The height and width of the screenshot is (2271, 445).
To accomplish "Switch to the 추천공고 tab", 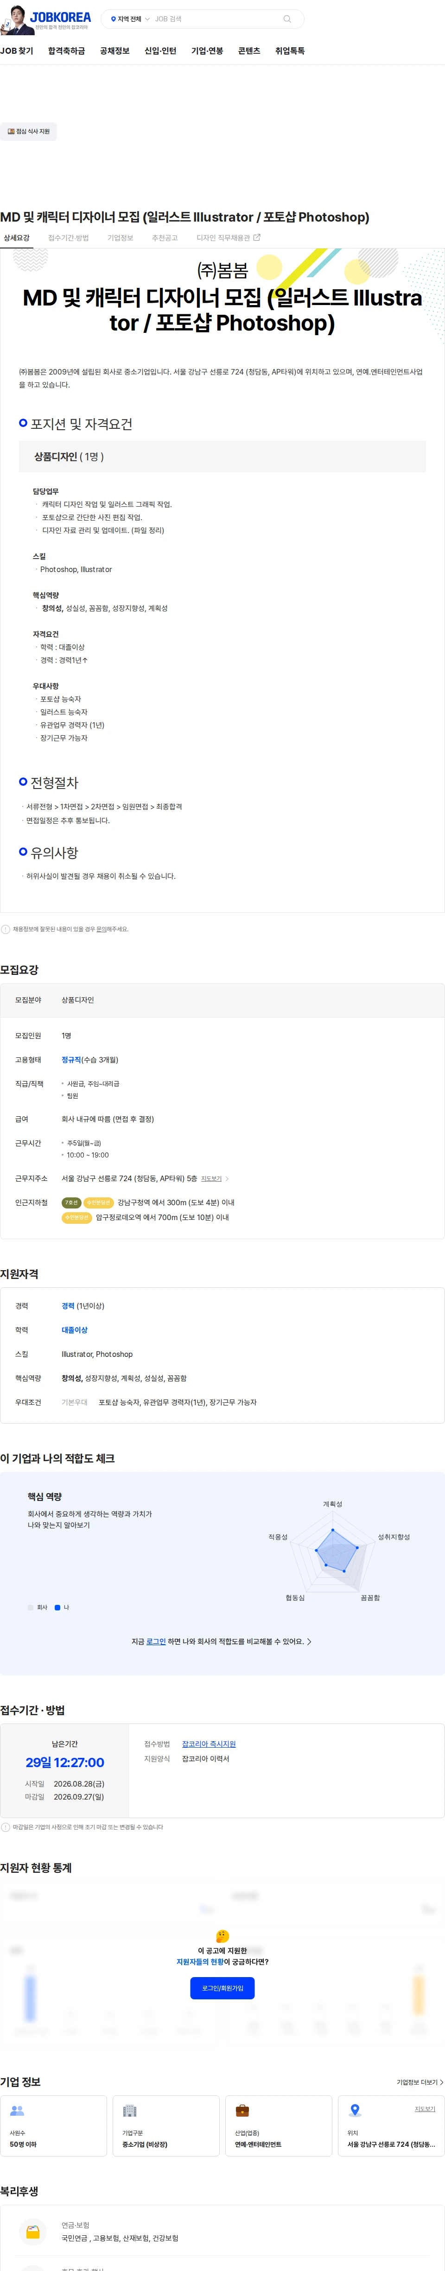I will point(165,238).
